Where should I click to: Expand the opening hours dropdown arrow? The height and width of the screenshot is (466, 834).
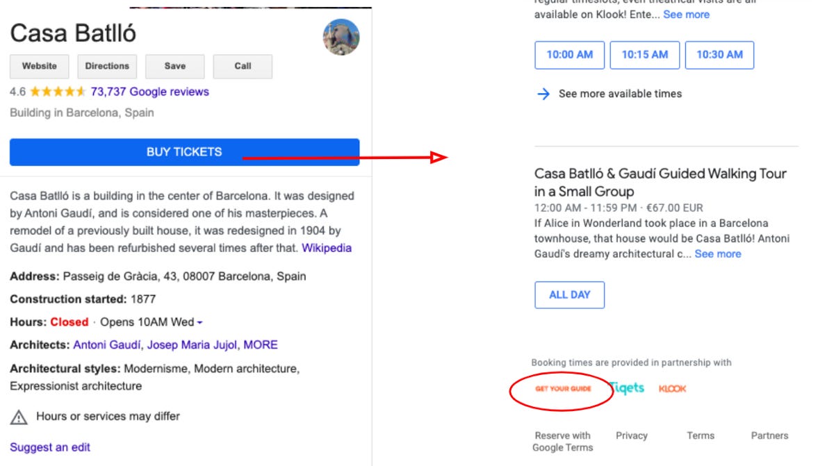[200, 323]
